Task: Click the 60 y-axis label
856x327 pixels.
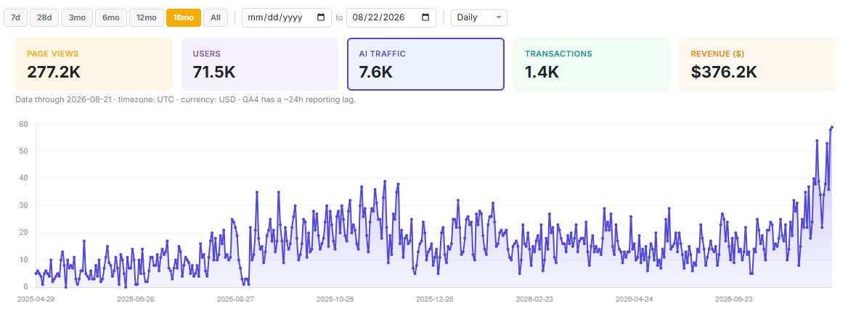Action: 23,124
